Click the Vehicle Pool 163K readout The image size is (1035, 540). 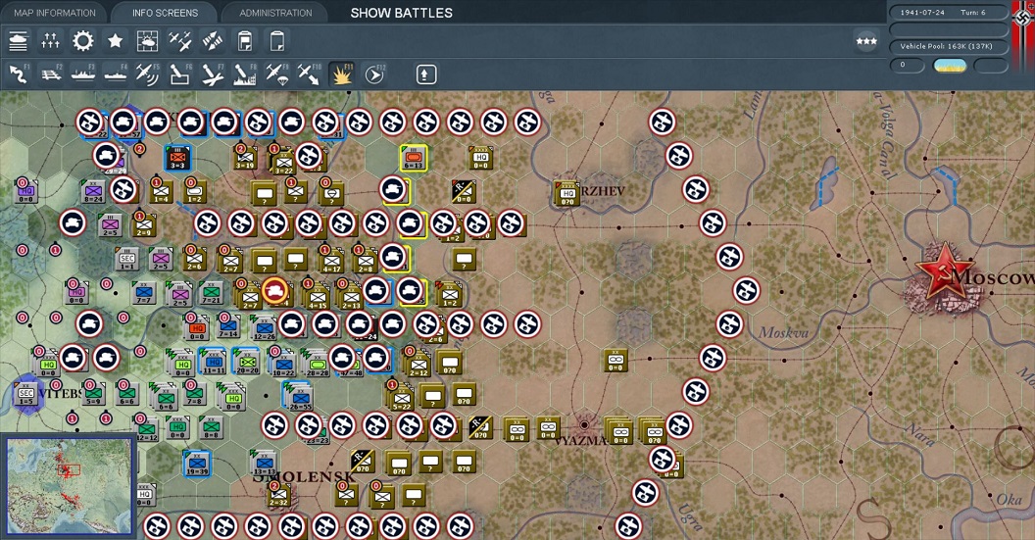click(x=947, y=46)
